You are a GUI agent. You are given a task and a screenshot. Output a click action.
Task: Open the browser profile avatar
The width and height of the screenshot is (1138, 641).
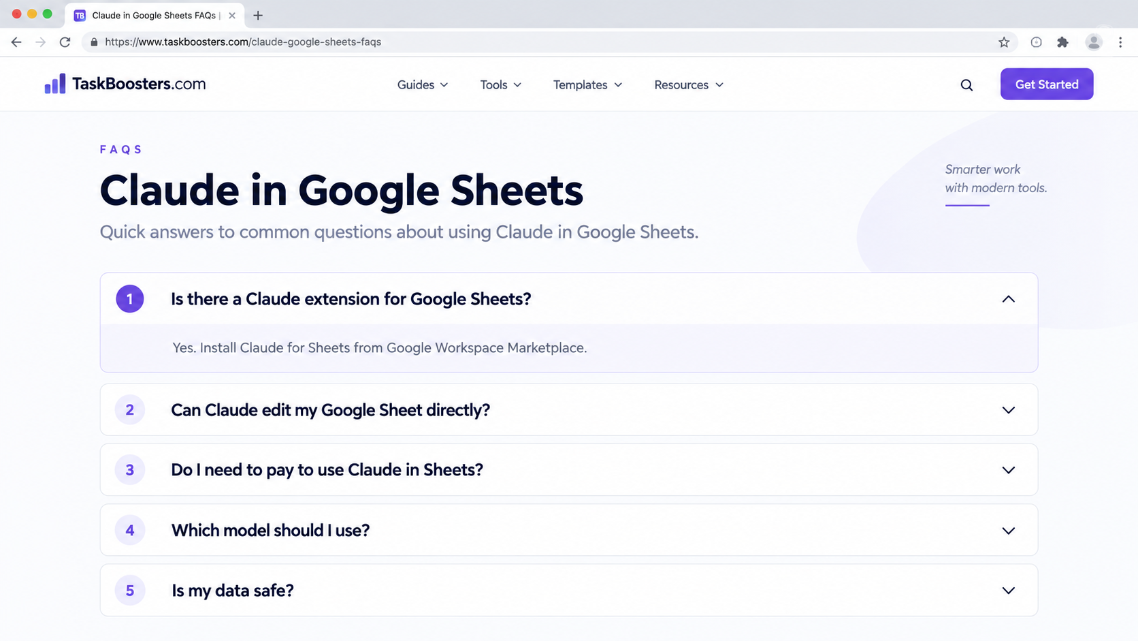point(1094,42)
